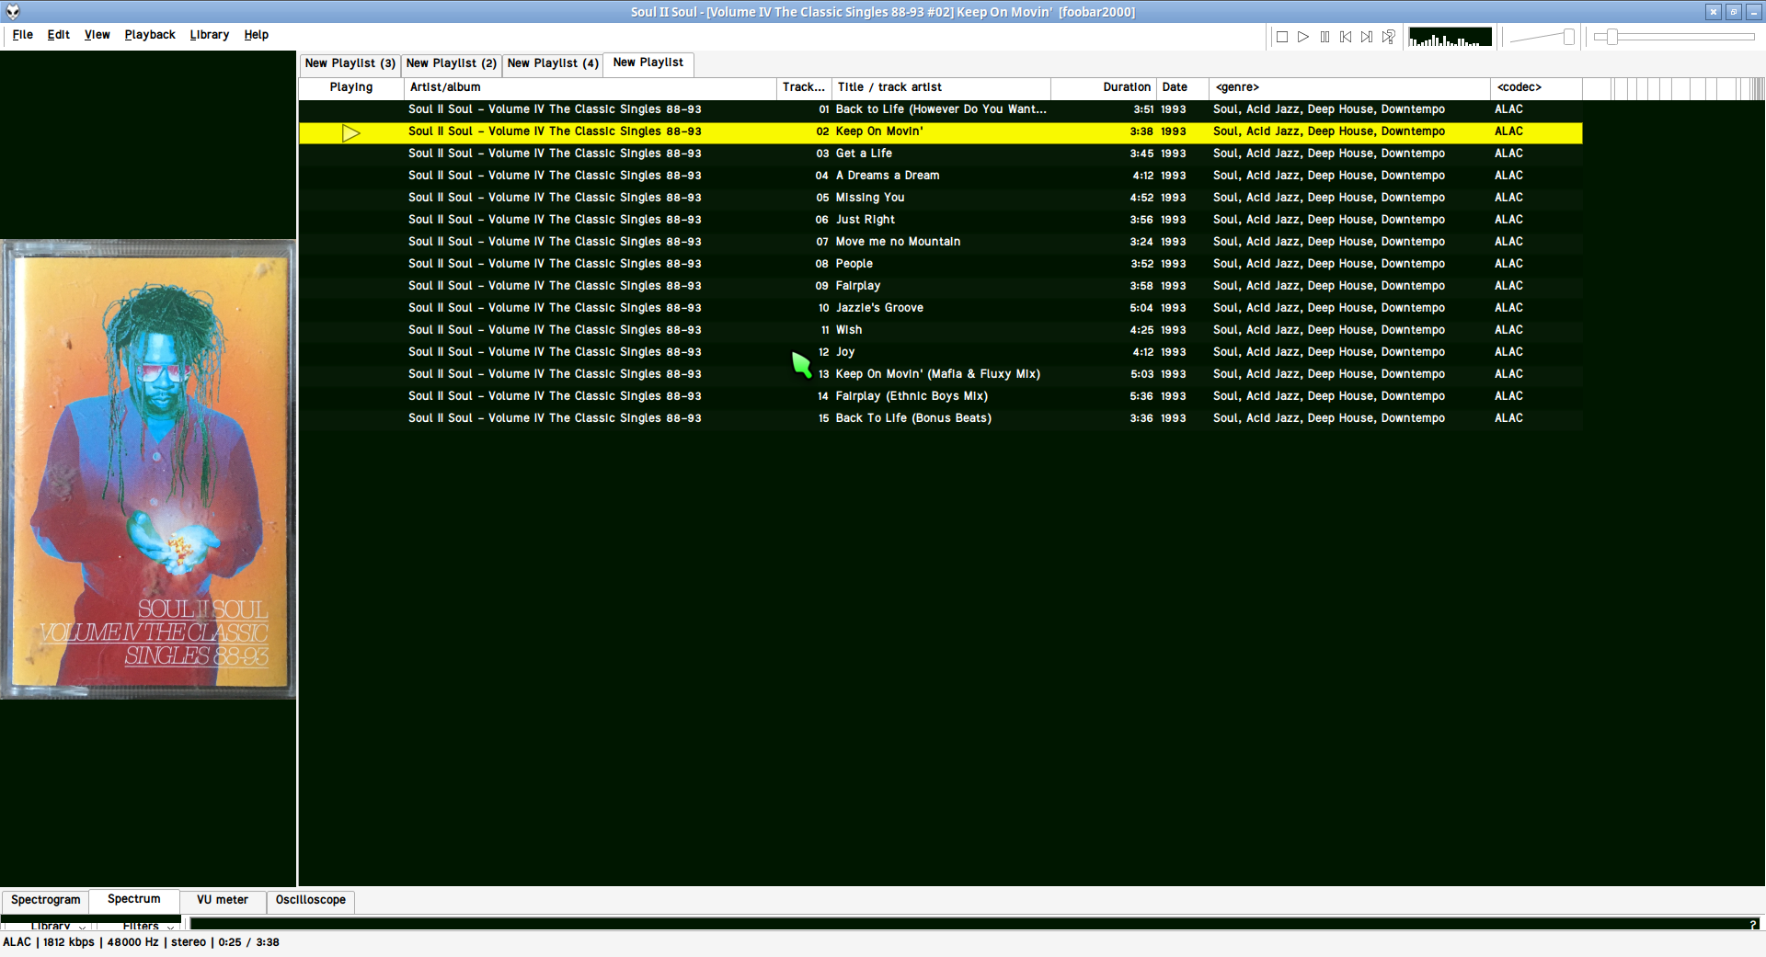Select the track Move me no Mountain

(940, 242)
